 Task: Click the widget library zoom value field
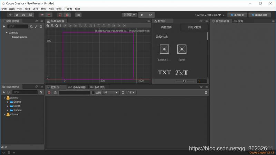(x=202, y=81)
